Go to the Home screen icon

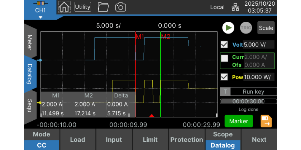pyautogui.click(x=64, y=7)
